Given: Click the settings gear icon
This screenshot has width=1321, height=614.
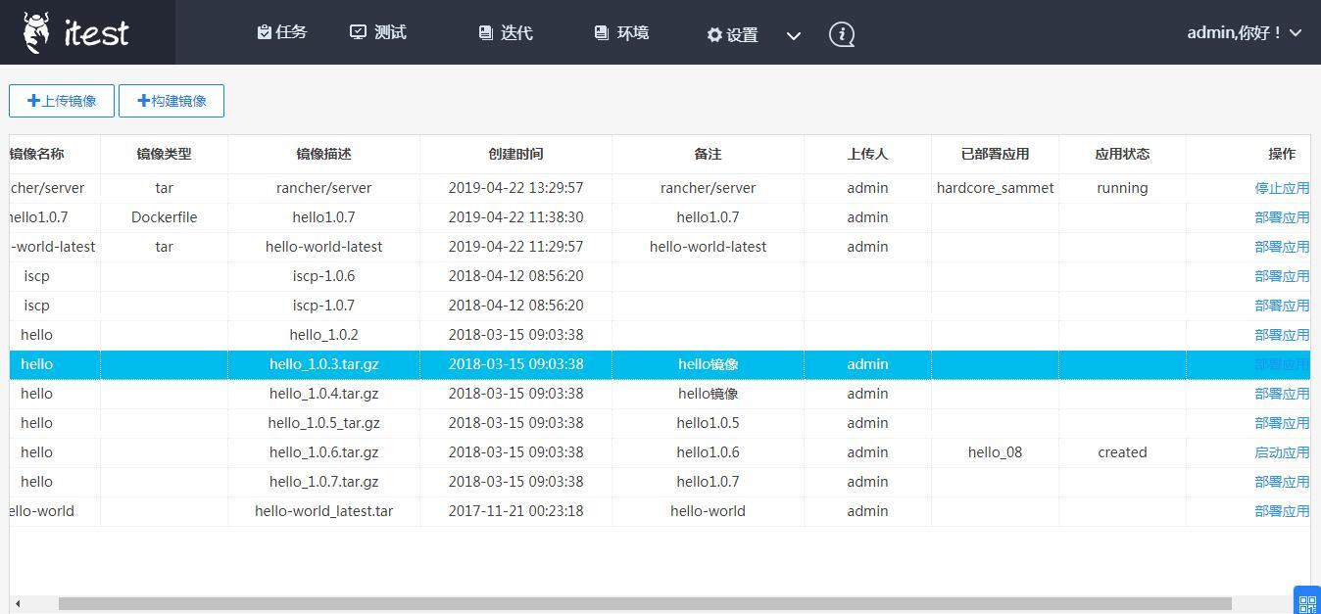Looking at the screenshot, I should coord(714,33).
